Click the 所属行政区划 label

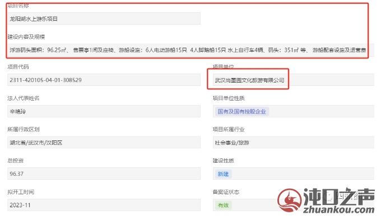pyautogui.click(x=24, y=129)
